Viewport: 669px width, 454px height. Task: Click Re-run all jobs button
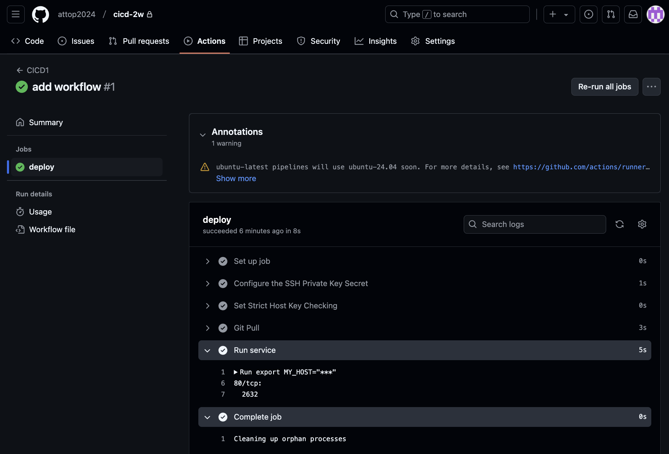[x=604, y=87]
